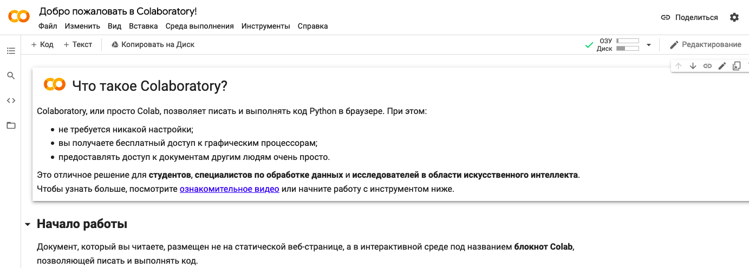Viewport: 749px width, 268px height.
Task: Edit cell with the pencil icon
Action: (722, 66)
